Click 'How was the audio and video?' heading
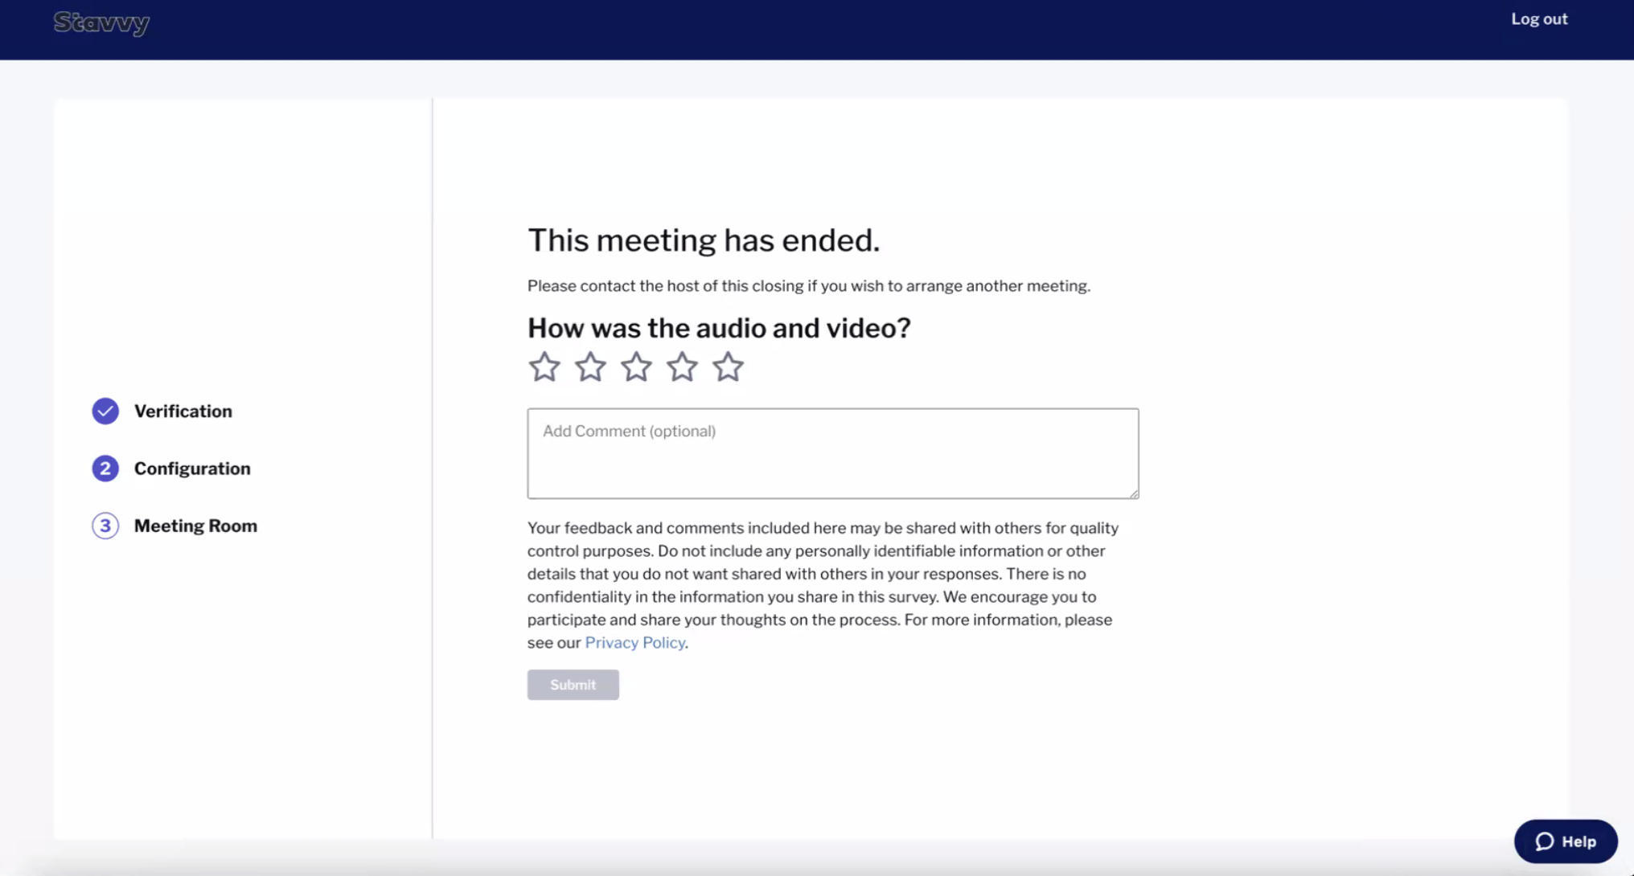The height and width of the screenshot is (876, 1634). [719, 328]
